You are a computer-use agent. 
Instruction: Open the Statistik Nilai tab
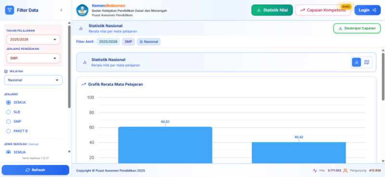[272, 10]
